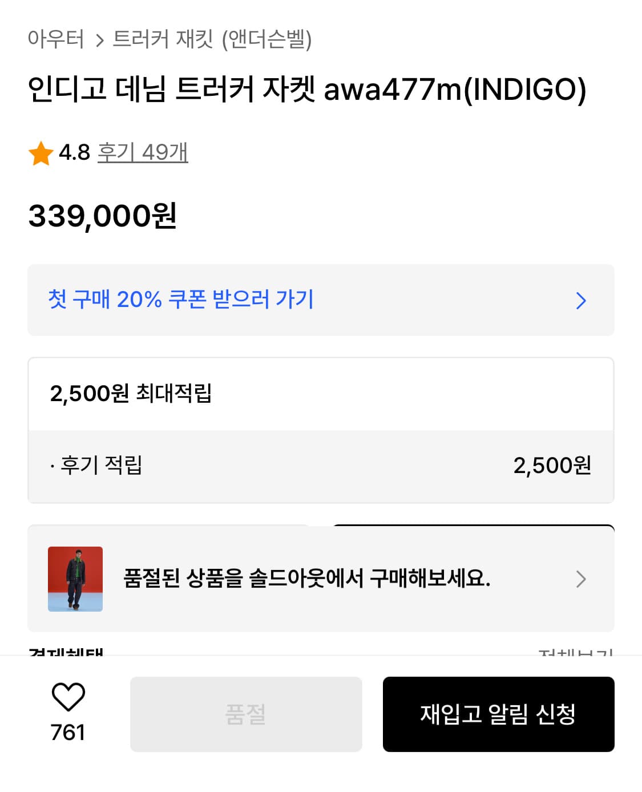Click the 761 likes count
642x792 pixels.
click(68, 733)
